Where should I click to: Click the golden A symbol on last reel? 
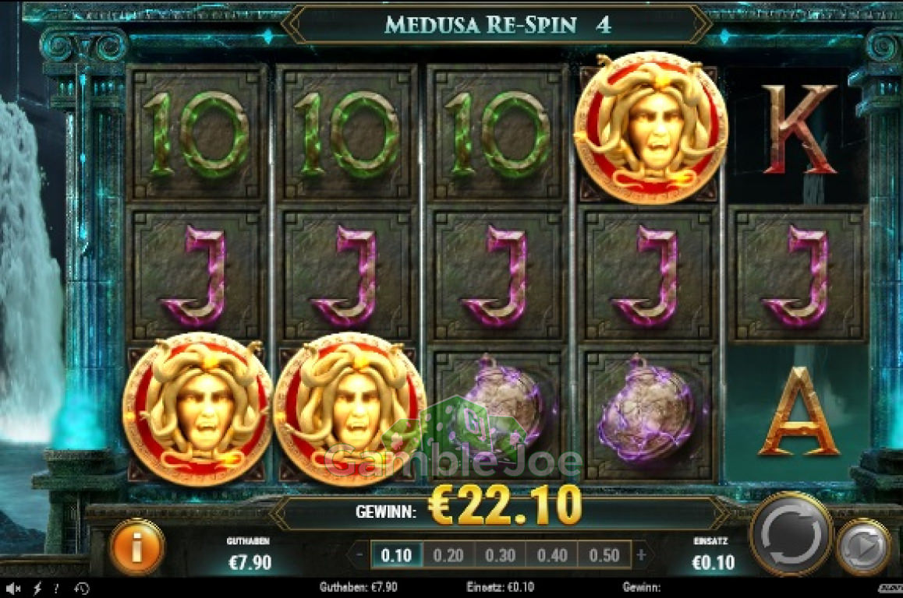[799, 411]
